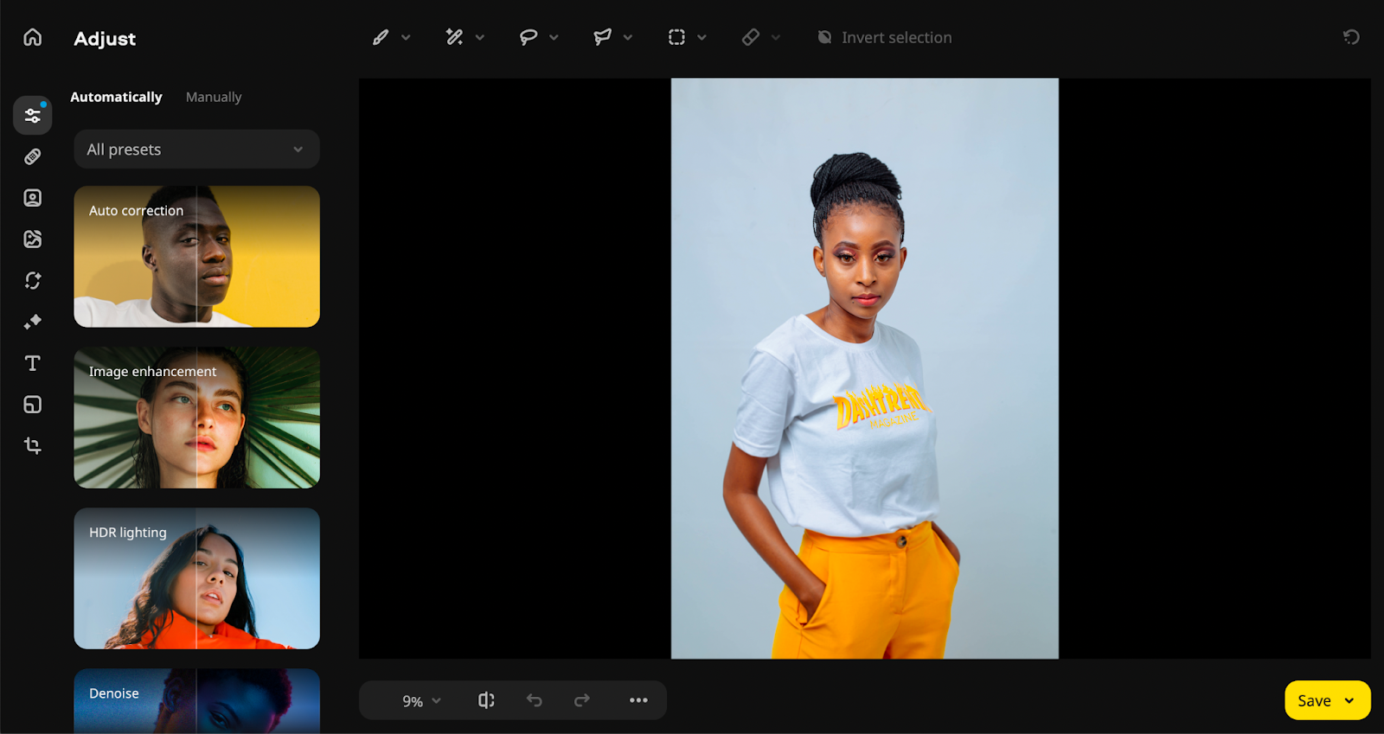Viewport: 1384px width, 734px height.
Task: Expand brush tool options chevron
Action: coord(406,37)
